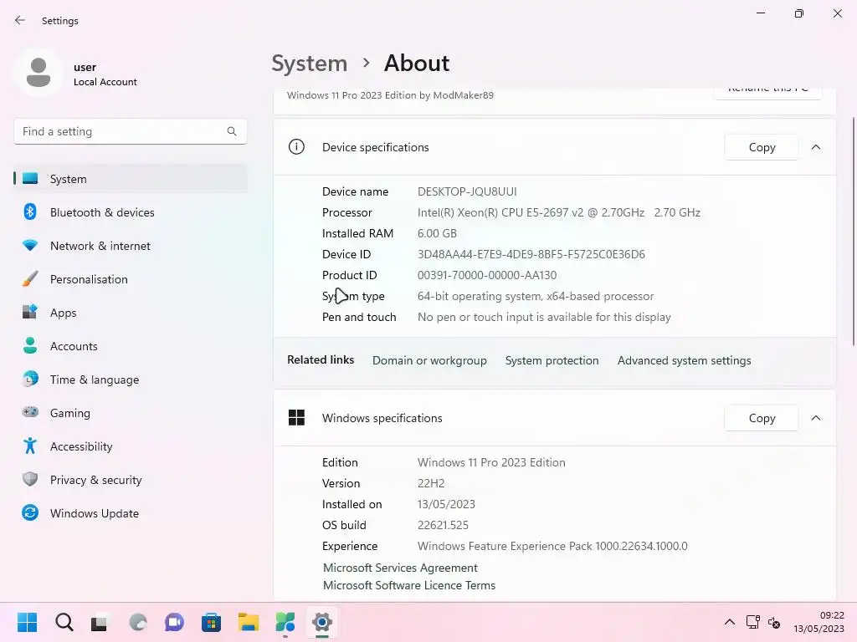Viewport: 857px width, 642px height.
Task: Click the Privacy & security shield icon
Action: pos(30,479)
